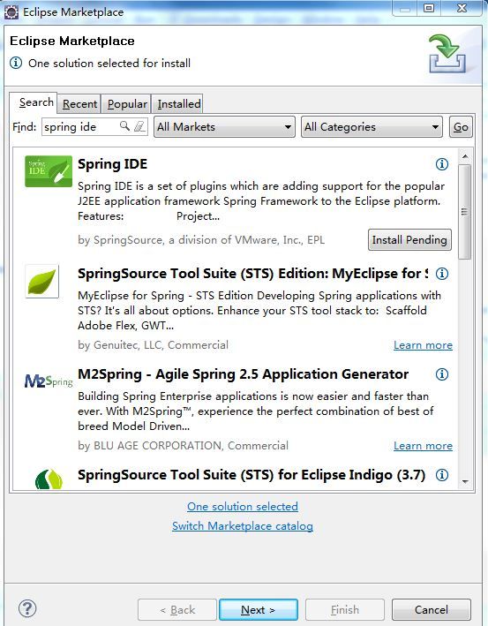Select 'SpringSource Tool Suite (STS) for Eclipse Indigo' title
The height and width of the screenshot is (626, 488).
(252, 475)
